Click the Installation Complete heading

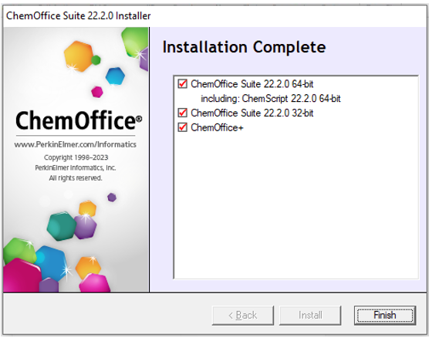tap(244, 47)
